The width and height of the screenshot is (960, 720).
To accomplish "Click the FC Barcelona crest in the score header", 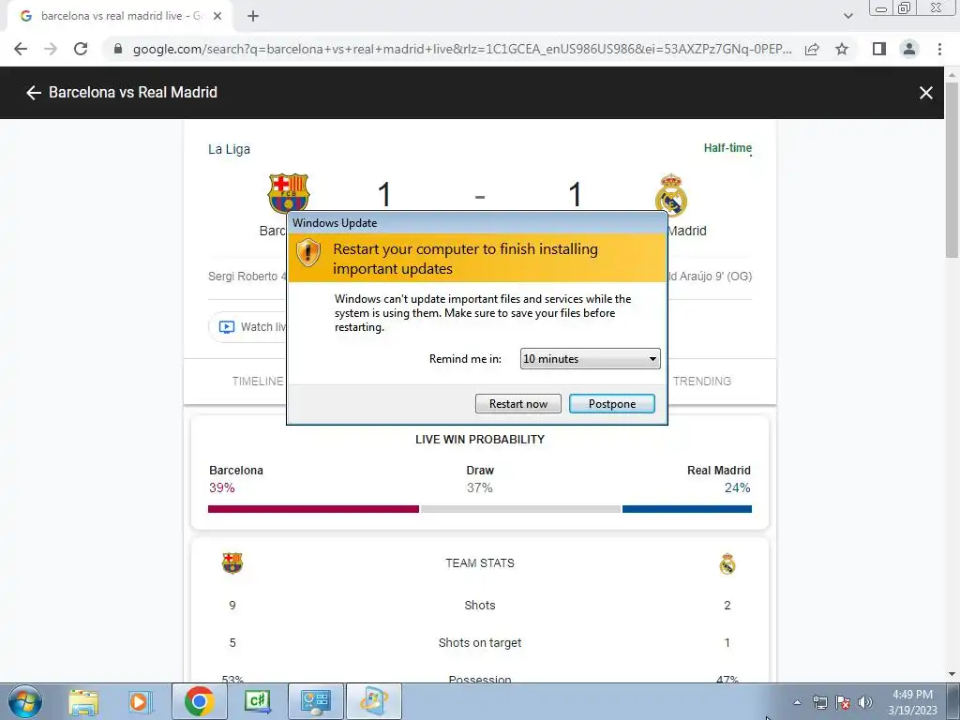I will click(289, 193).
